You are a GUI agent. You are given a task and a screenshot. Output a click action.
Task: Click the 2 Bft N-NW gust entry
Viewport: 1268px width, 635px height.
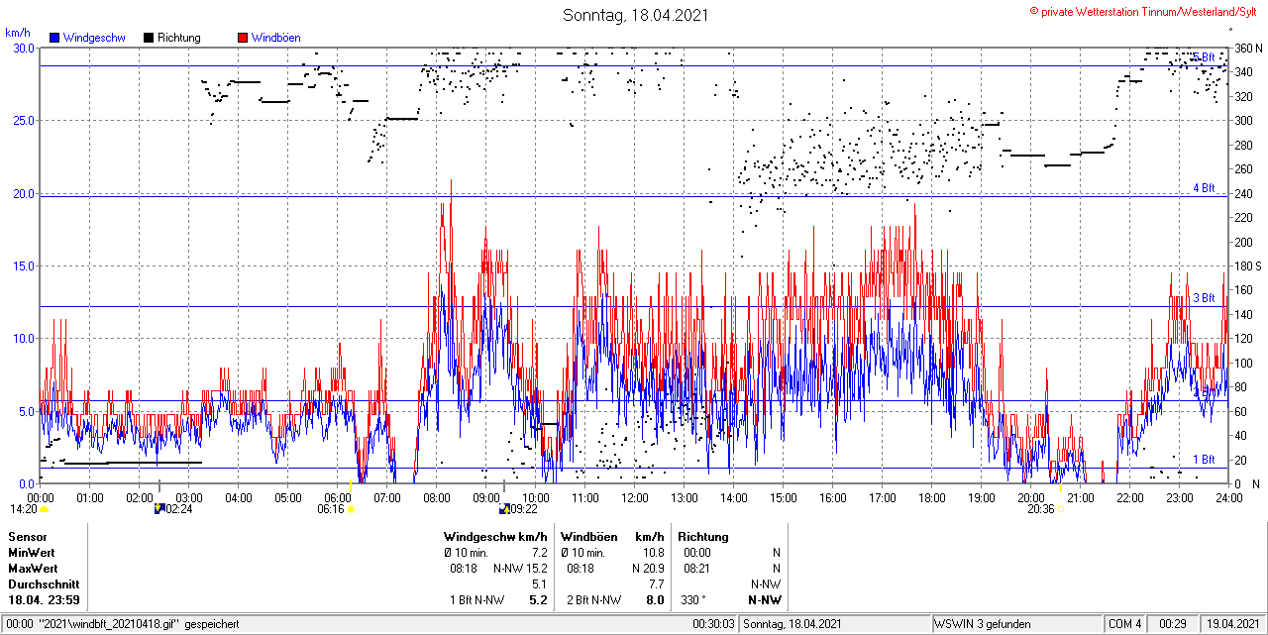tap(593, 600)
